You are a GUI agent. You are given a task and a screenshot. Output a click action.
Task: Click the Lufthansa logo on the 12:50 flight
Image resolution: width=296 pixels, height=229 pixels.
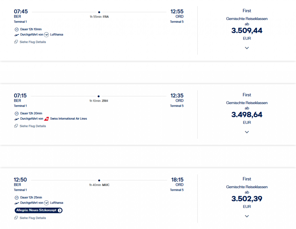pyautogui.click(x=47, y=203)
